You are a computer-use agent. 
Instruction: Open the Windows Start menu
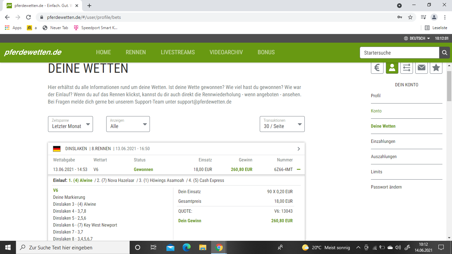point(8,247)
